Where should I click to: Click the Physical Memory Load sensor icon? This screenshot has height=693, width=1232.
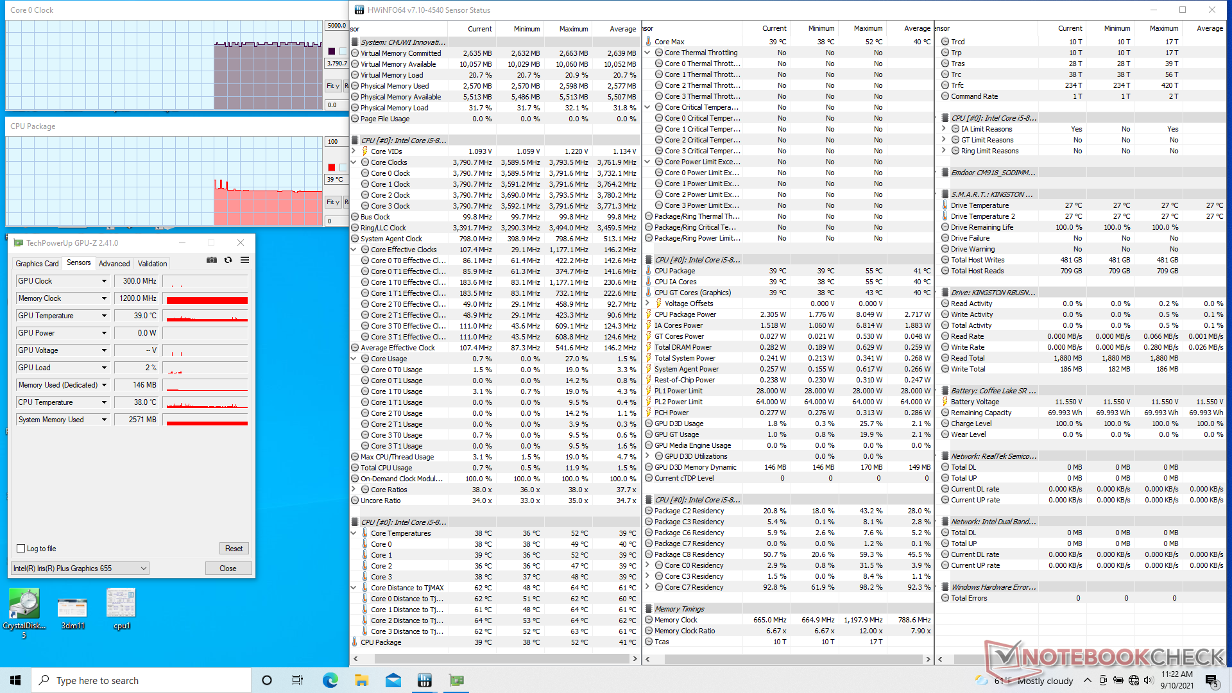[355, 108]
